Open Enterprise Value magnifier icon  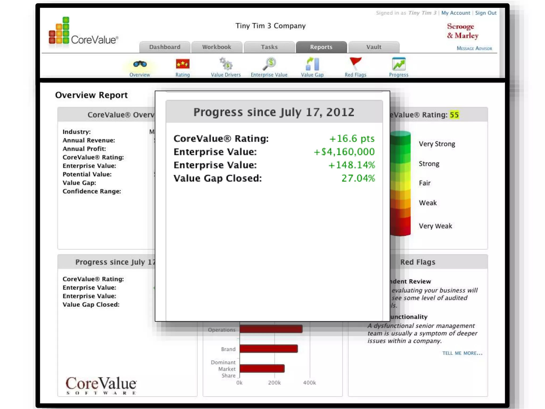pos(269,64)
